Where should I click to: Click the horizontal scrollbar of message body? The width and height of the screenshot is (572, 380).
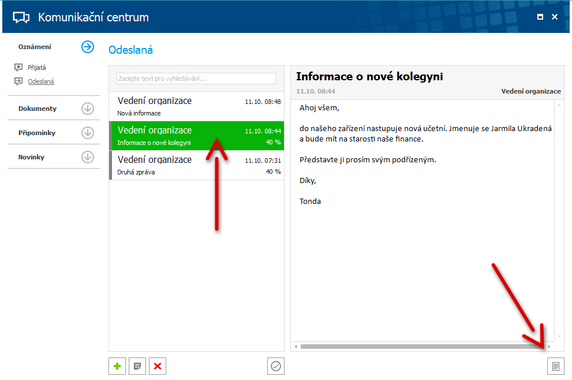[x=422, y=347]
